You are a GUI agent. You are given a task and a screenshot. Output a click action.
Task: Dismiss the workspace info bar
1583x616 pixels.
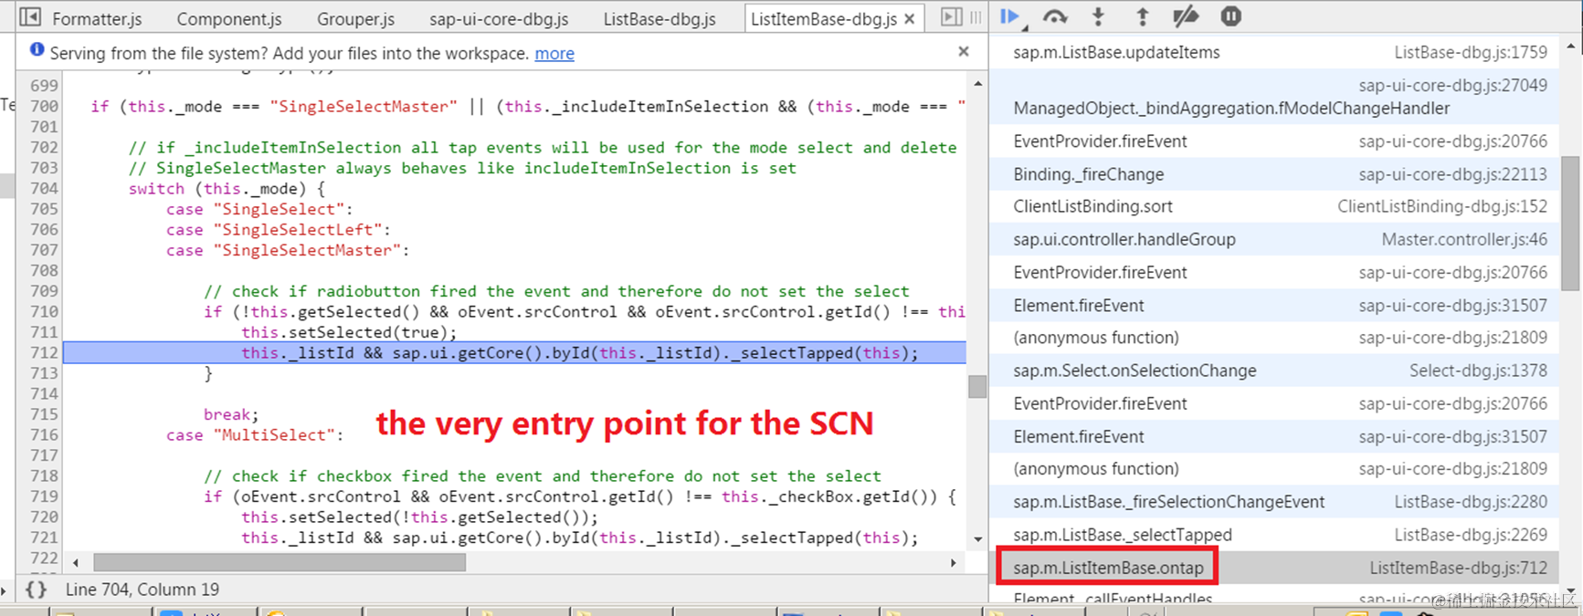(963, 52)
